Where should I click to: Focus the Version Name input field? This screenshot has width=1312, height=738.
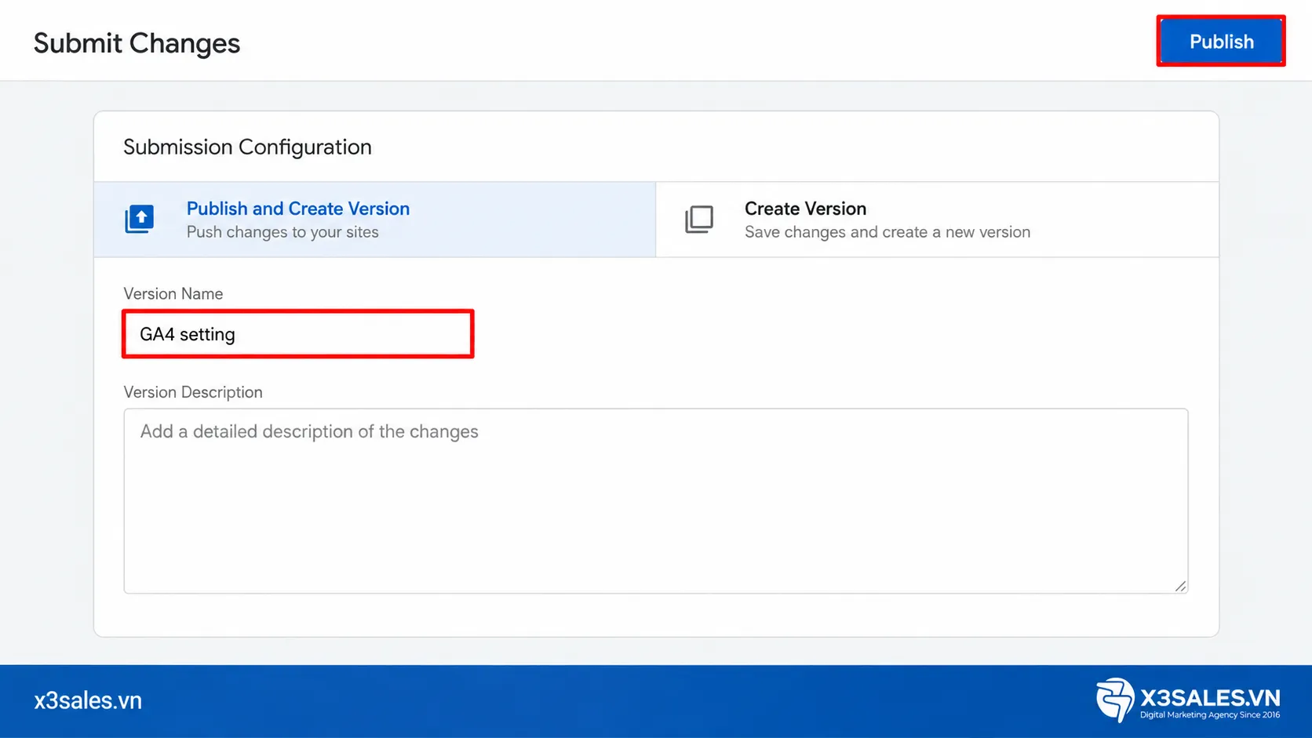coord(298,334)
